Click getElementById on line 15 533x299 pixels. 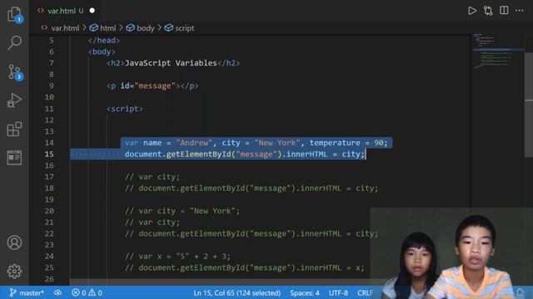tap(199, 154)
